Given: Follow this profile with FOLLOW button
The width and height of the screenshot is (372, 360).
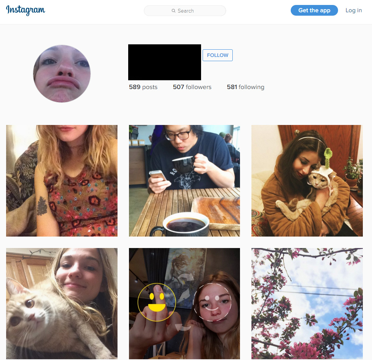Looking at the screenshot, I should 217,55.
